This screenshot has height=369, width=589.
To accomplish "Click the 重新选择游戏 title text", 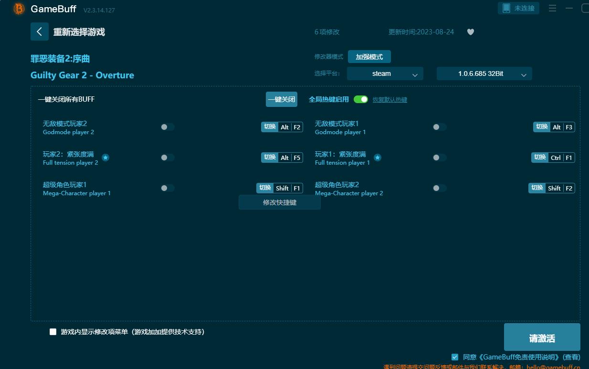I will click(x=79, y=32).
